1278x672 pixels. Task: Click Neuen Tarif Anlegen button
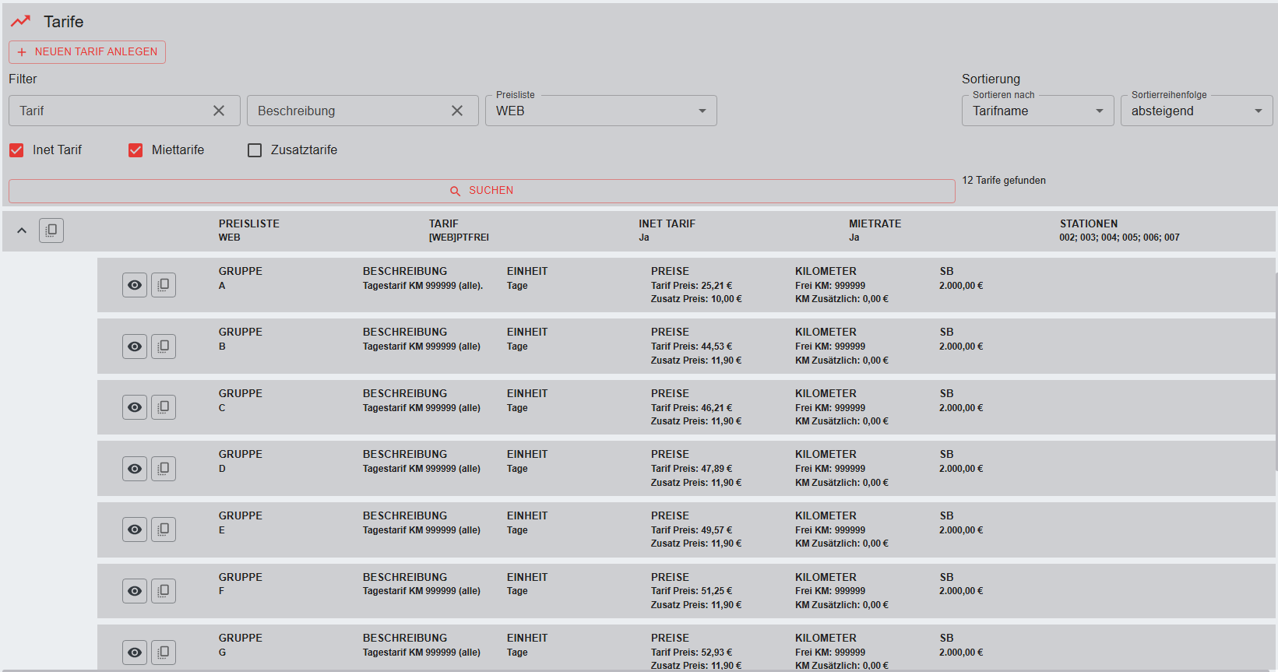point(87,52)
